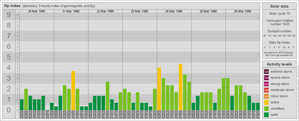Click the Carrington rotation number 1425 text

coord(279,22)
